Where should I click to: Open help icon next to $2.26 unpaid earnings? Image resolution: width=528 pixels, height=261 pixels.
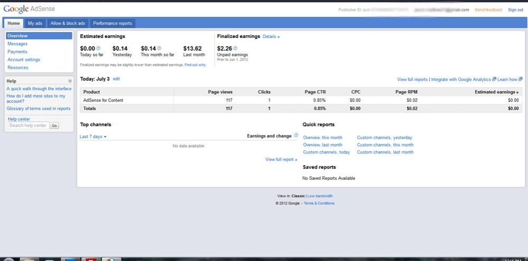pyautogui.click(x=235, y=49)
